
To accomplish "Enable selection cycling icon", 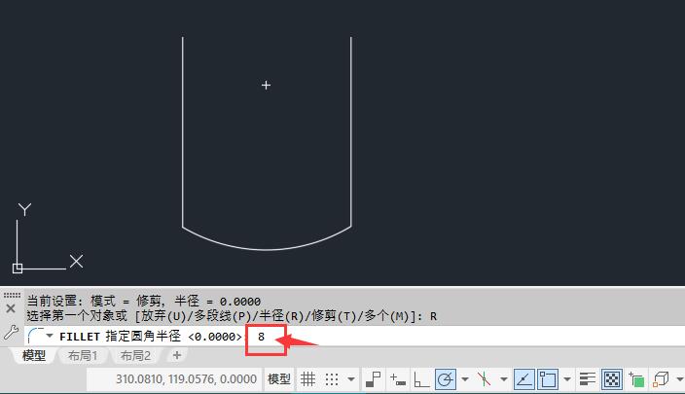I will click(x=637, y=379).
